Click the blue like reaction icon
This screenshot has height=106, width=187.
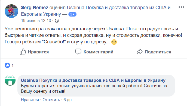coord(7,65)
